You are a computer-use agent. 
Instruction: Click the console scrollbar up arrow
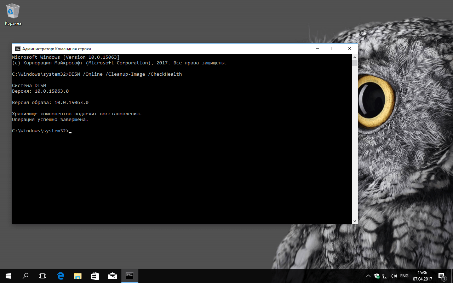click(x=355, y=57)
